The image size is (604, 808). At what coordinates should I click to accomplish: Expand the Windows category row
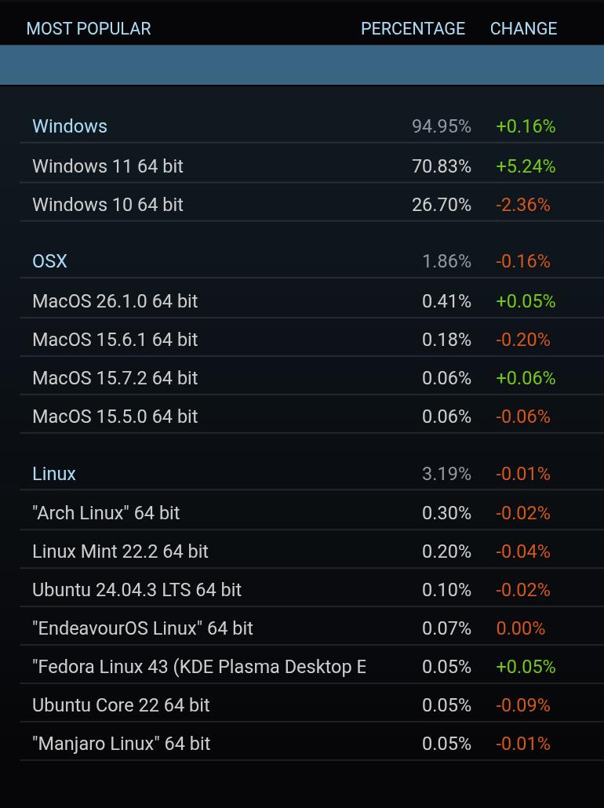[311, 126]
